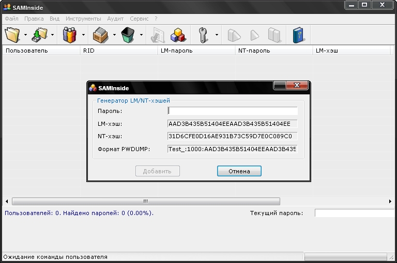This screenshot has height=263, width=397.
Task: Click the wrench settings icon
Action: pyautogui.click(x=203, y=35)
